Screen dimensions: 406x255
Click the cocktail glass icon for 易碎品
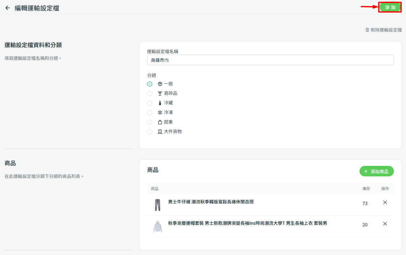[x=160, y=94]
